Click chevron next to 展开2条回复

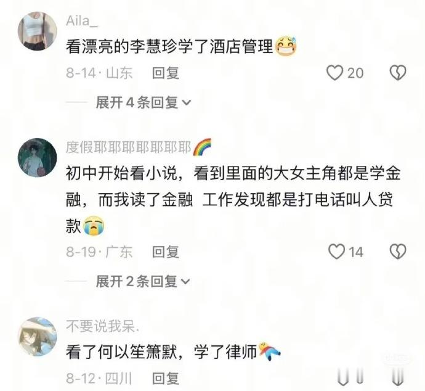tap(186, 282)
